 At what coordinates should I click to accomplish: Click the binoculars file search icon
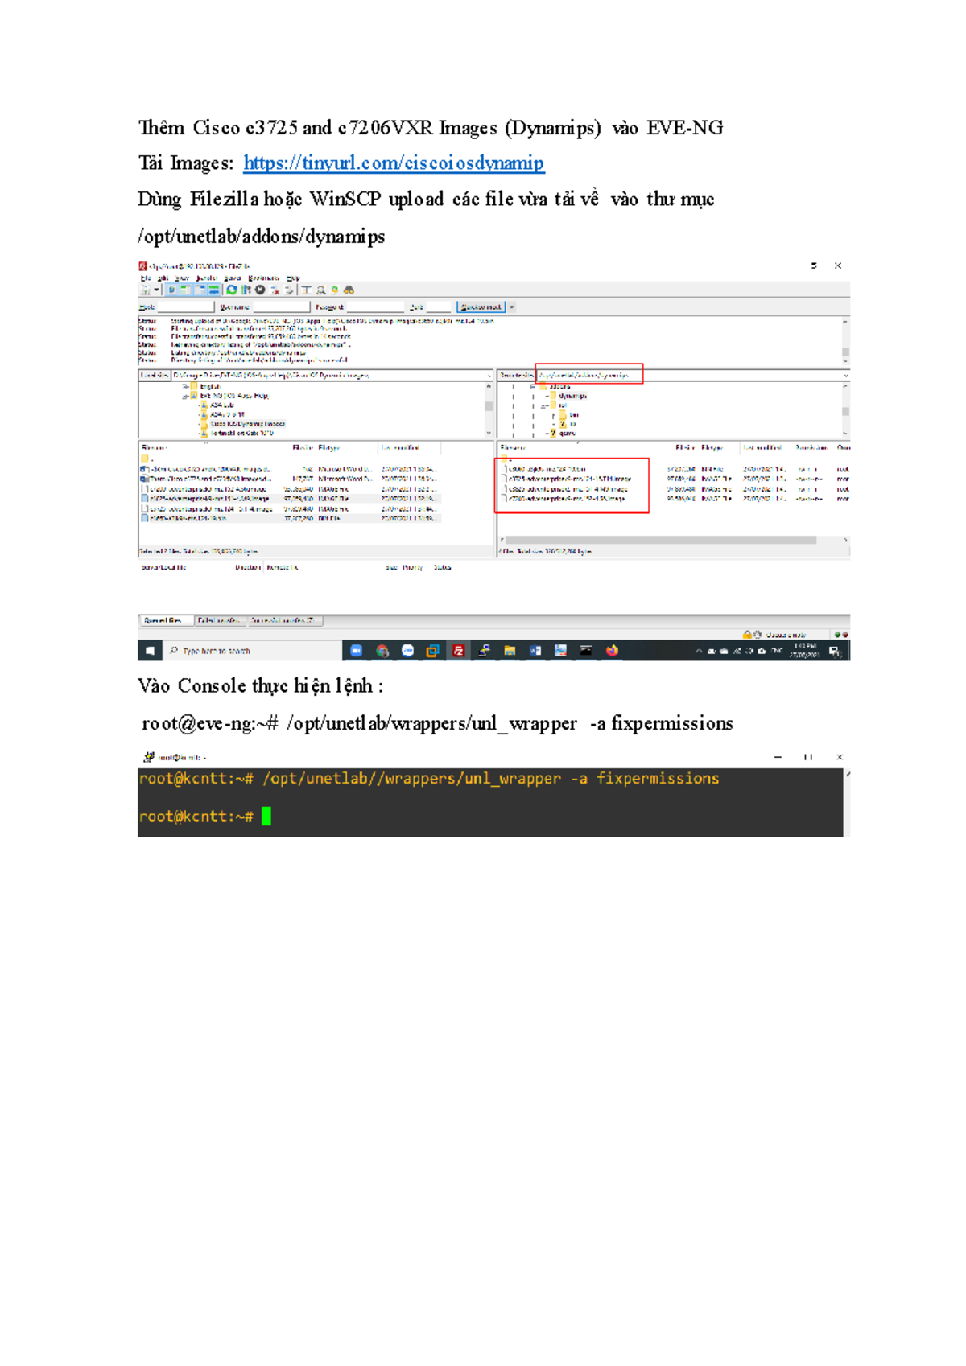point(349,290)
